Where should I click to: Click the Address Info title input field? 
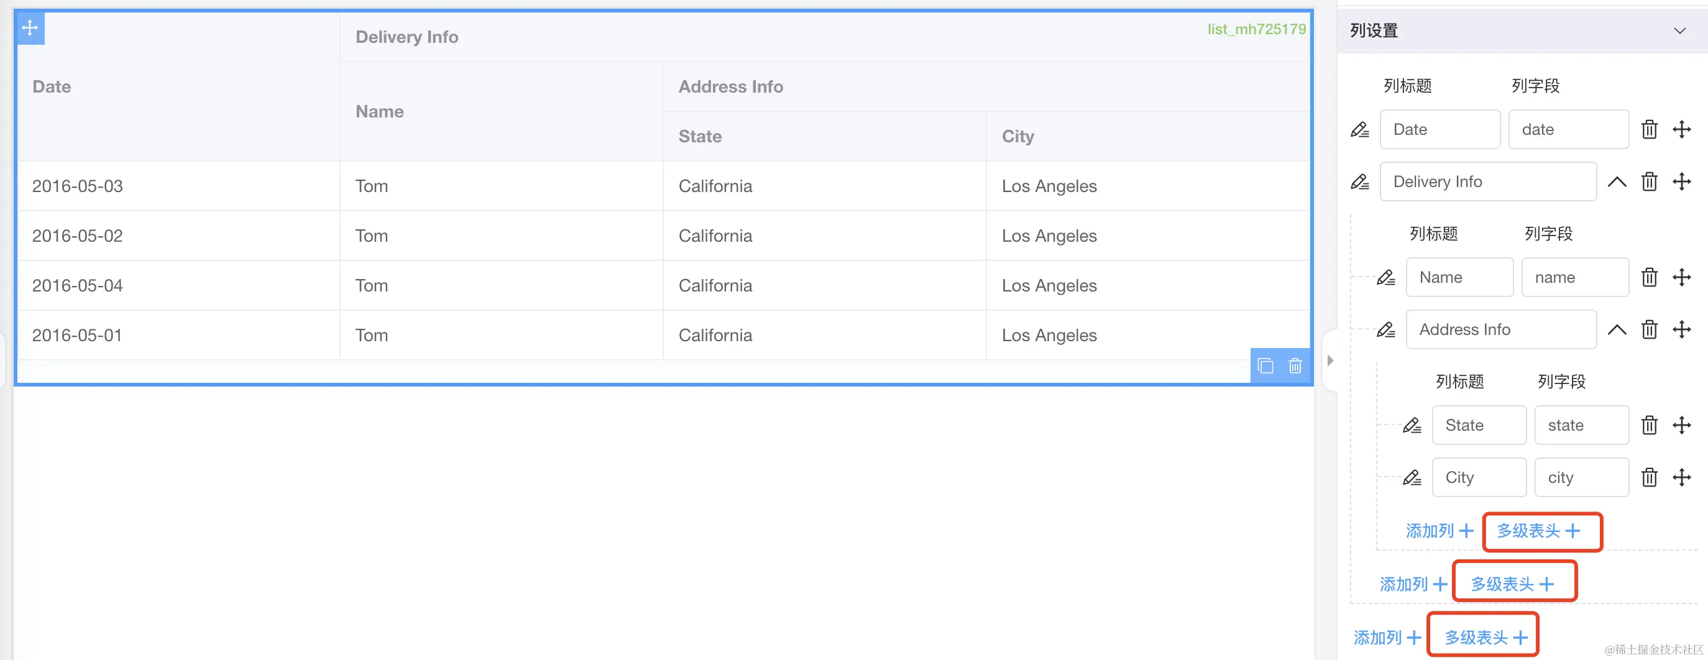[x=1500, y=329]
